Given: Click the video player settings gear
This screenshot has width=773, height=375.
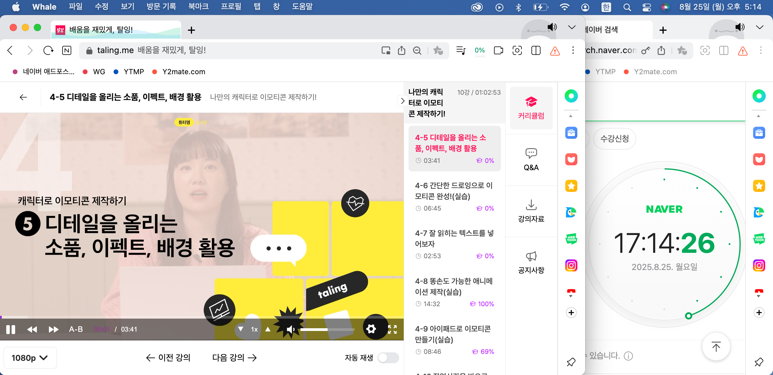Looking at the screenshot, I should [x=371, y=329].
